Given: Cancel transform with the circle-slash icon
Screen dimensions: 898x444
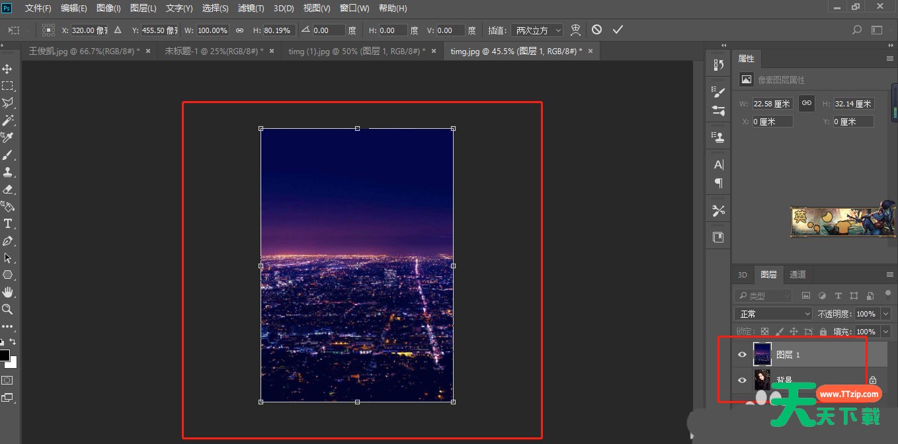Looking at the screenshot, I should tap(596, 30).
